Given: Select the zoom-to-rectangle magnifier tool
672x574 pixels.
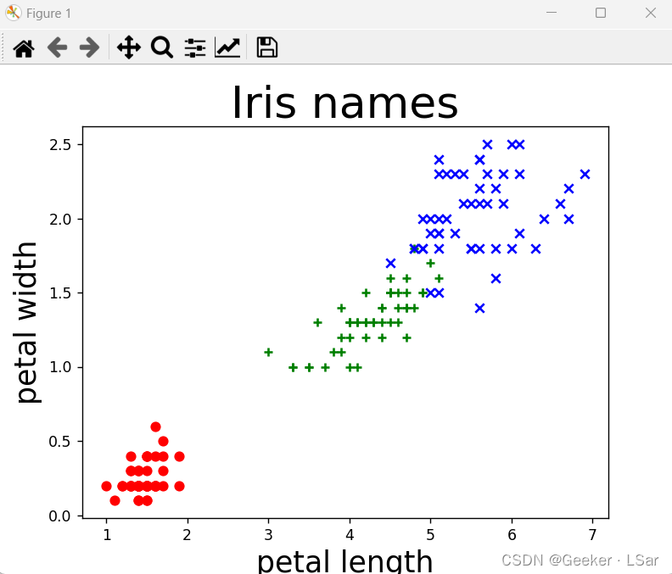Looking at the screenshot, I should (161, 47).
